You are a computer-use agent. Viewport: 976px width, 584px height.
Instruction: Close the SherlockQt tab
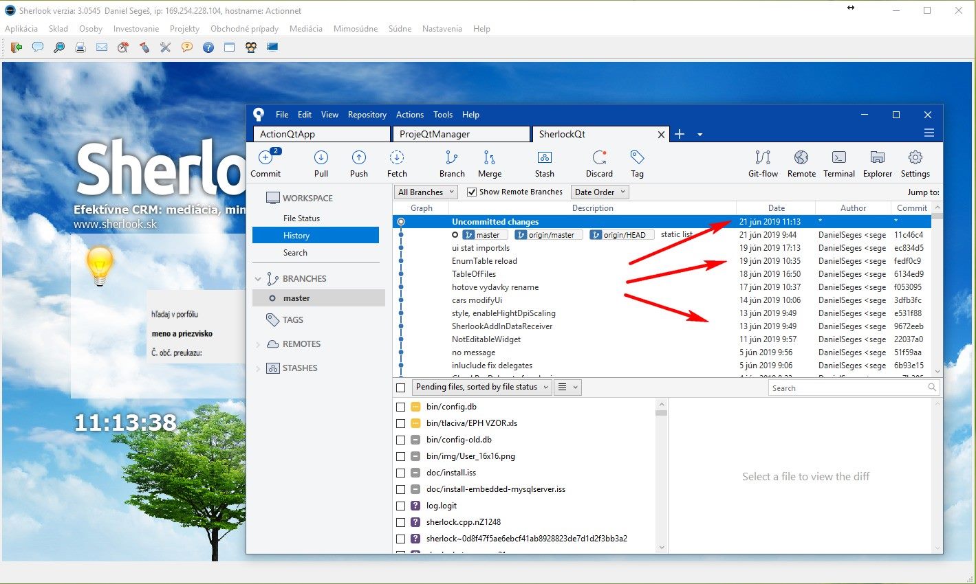(x=662, y=135)
